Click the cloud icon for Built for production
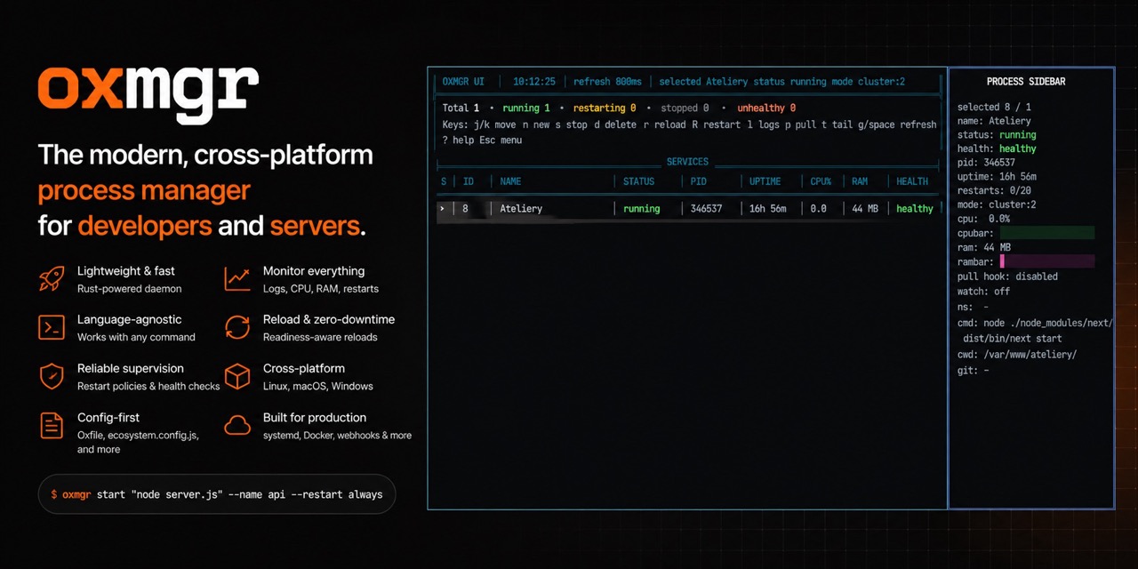Image resolution: width=1138 pixels, height=569 pixels. click(x=237, y=425)
